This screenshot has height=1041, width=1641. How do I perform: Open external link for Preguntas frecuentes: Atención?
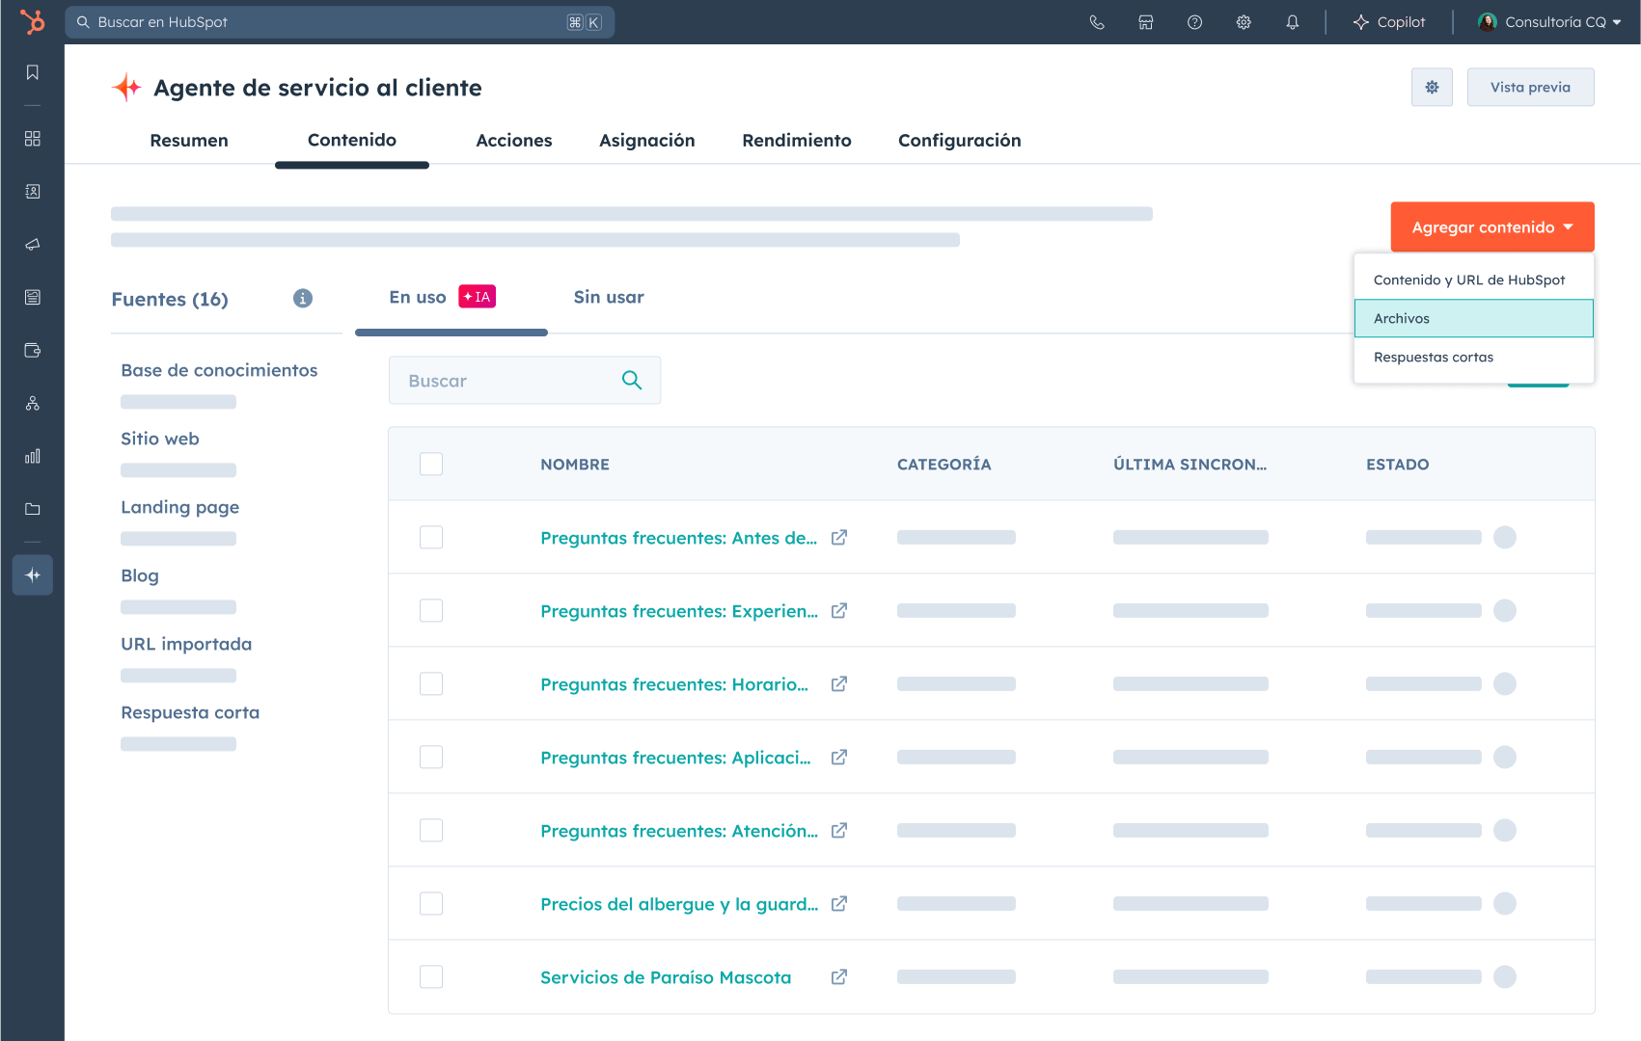839,830
